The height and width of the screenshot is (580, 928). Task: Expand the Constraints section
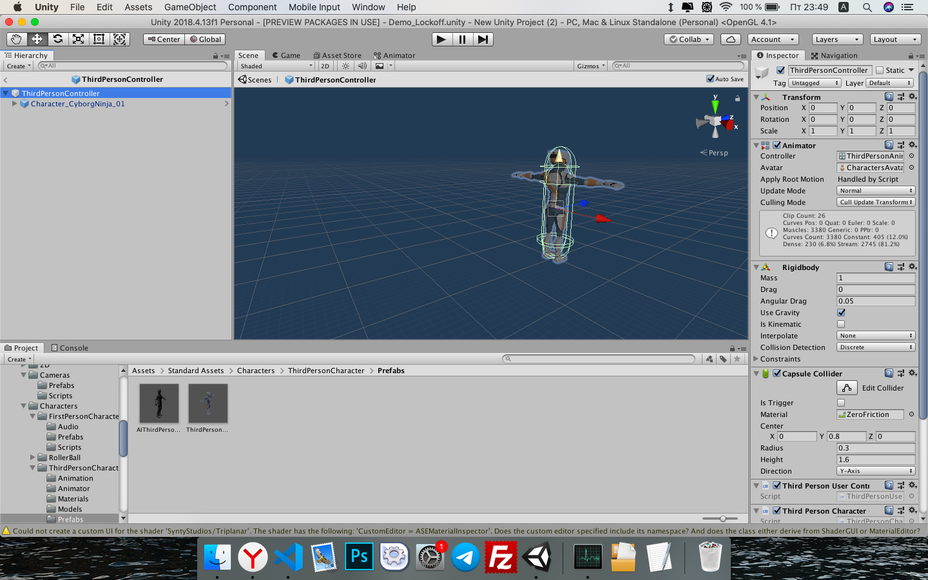pyautogui.click(x=757, y=359)
